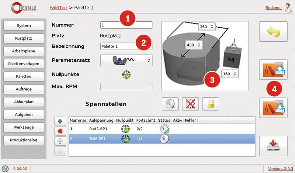Click the Fehler column header
Viewport: 295px width, 173px height.
coord(190,120)
